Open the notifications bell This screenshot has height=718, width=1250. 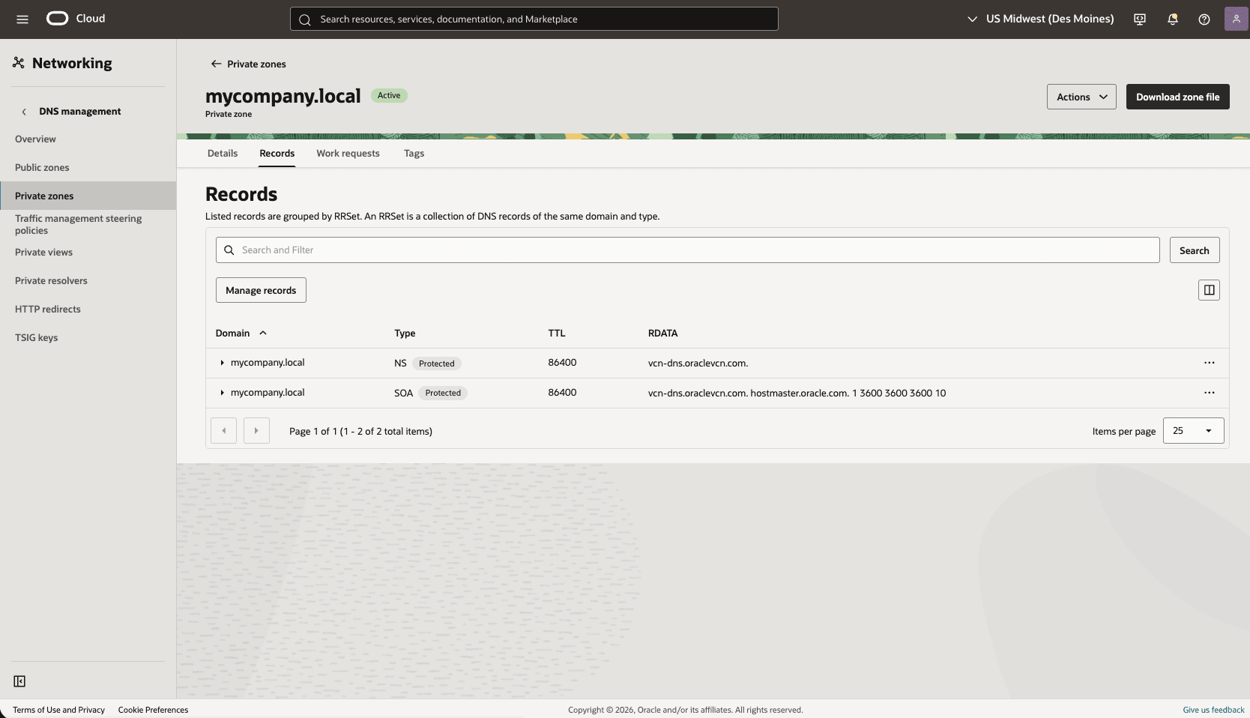point(1171,19)
